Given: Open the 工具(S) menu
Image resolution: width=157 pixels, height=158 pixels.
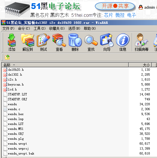Looking at the screenshot, I should [x=40, y=28].
